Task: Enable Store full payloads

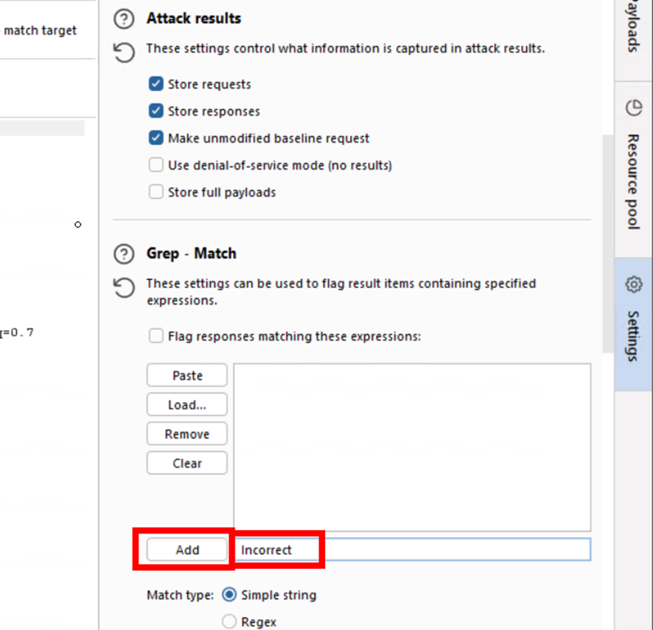Action: tap(156, 192)
